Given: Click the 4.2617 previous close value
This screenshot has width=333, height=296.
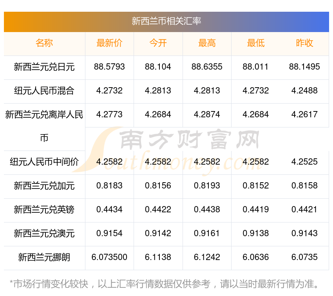Looking at the screenshot, I should point(304,115).
